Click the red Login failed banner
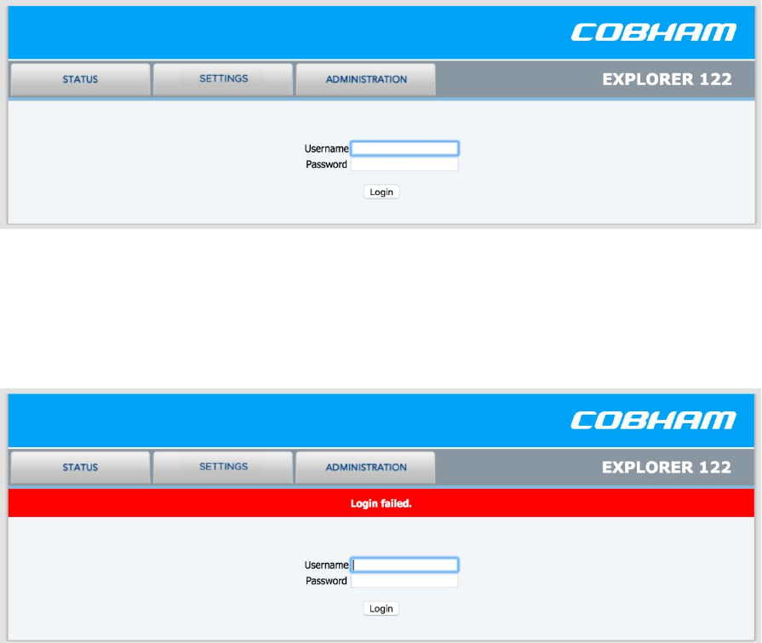Screen dimensions: 762x643 381,503
